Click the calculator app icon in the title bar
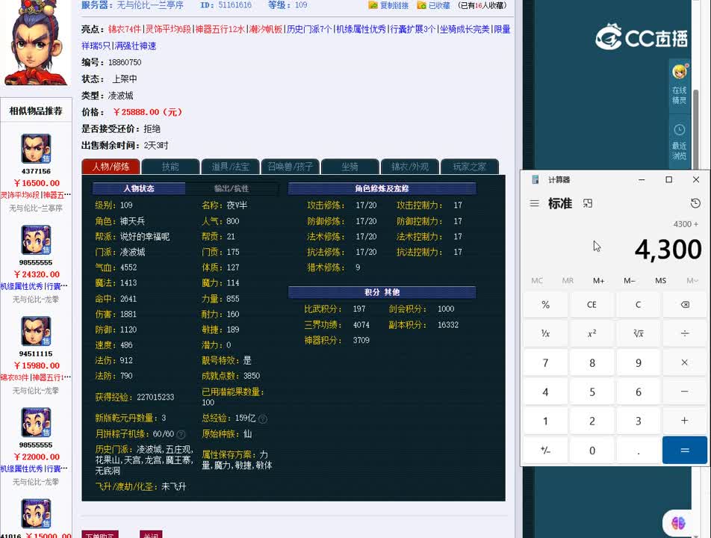The height and width of the screenshot is (538, 711). [x=535, y=179]
